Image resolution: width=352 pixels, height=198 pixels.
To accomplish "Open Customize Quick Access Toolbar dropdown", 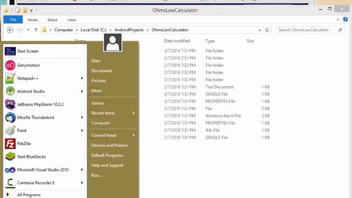I will click(31, 10).
